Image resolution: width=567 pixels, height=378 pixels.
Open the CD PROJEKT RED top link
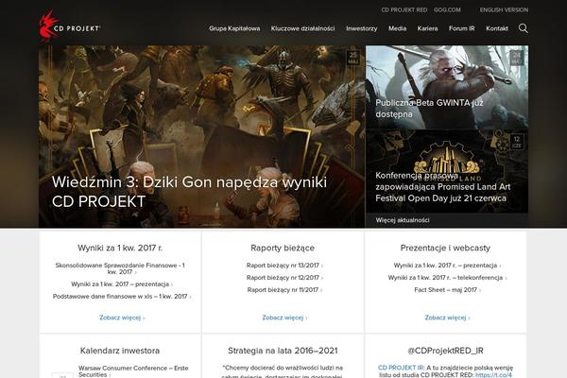click(x=404, y=9)
